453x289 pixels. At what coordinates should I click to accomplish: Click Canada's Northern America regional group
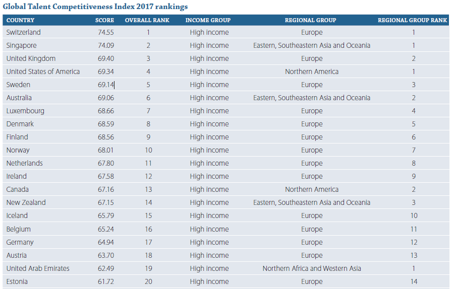pyautogui.click(x=311, y=189)
